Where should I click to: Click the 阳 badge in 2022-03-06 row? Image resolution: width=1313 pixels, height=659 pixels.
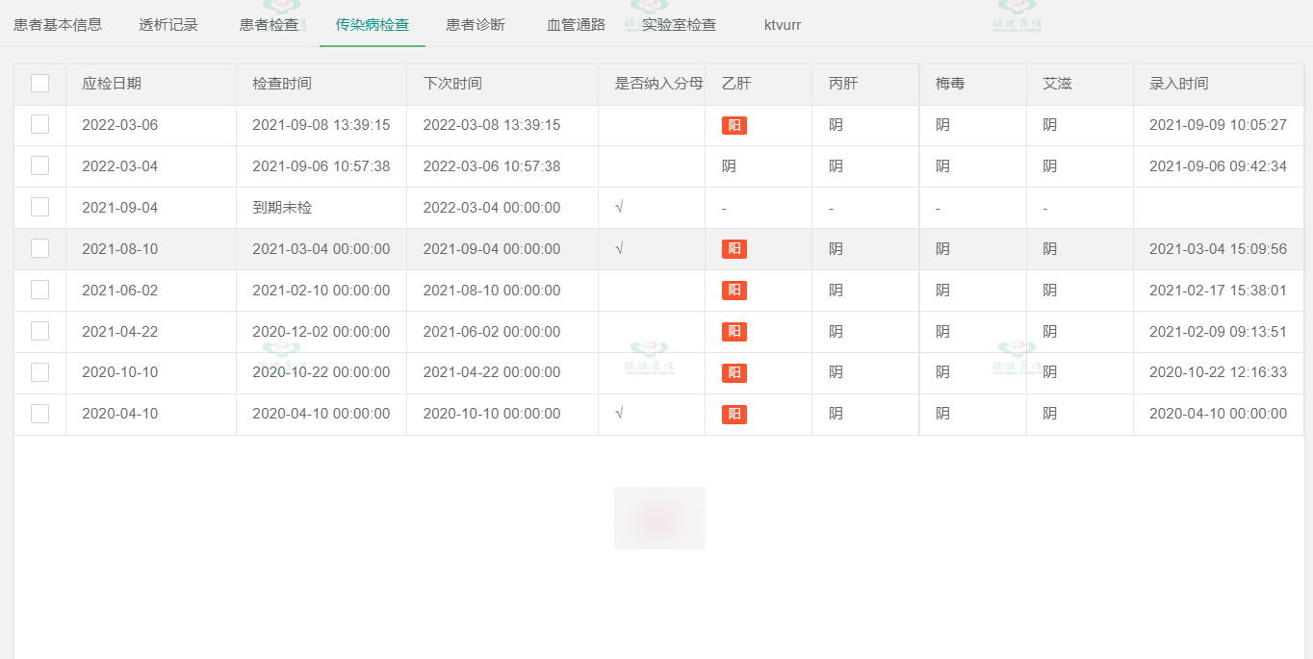(x=734, y=125)
